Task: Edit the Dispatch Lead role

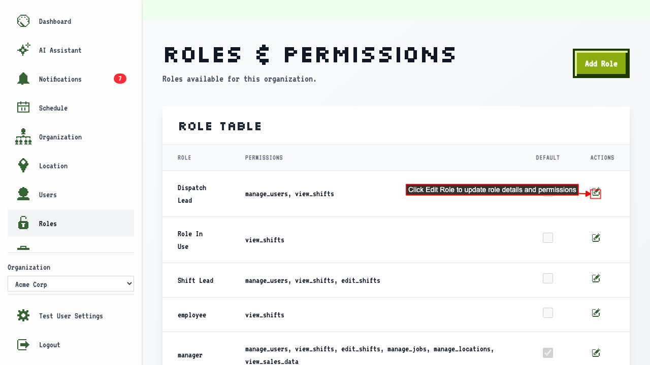Action: [596, 193]
